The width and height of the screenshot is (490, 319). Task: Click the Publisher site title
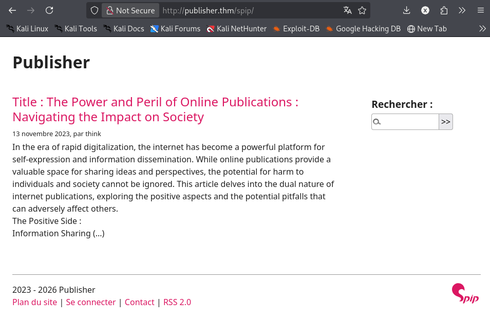[x=51, y=63]
